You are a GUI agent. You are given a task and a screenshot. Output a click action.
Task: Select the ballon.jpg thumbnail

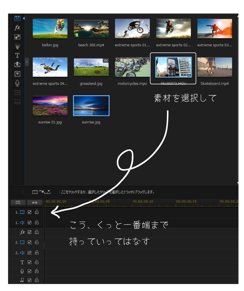pos(50,28)
